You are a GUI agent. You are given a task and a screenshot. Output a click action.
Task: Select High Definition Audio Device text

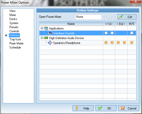[66, 38]
